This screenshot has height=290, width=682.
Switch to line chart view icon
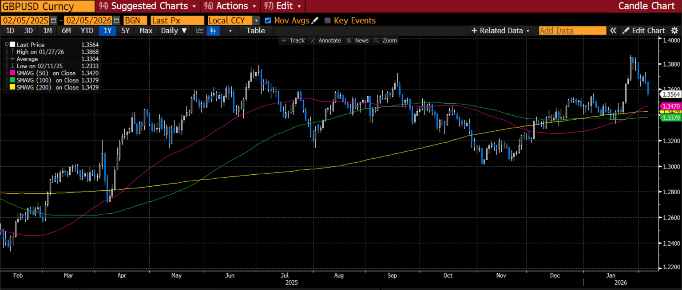point(200,31)
